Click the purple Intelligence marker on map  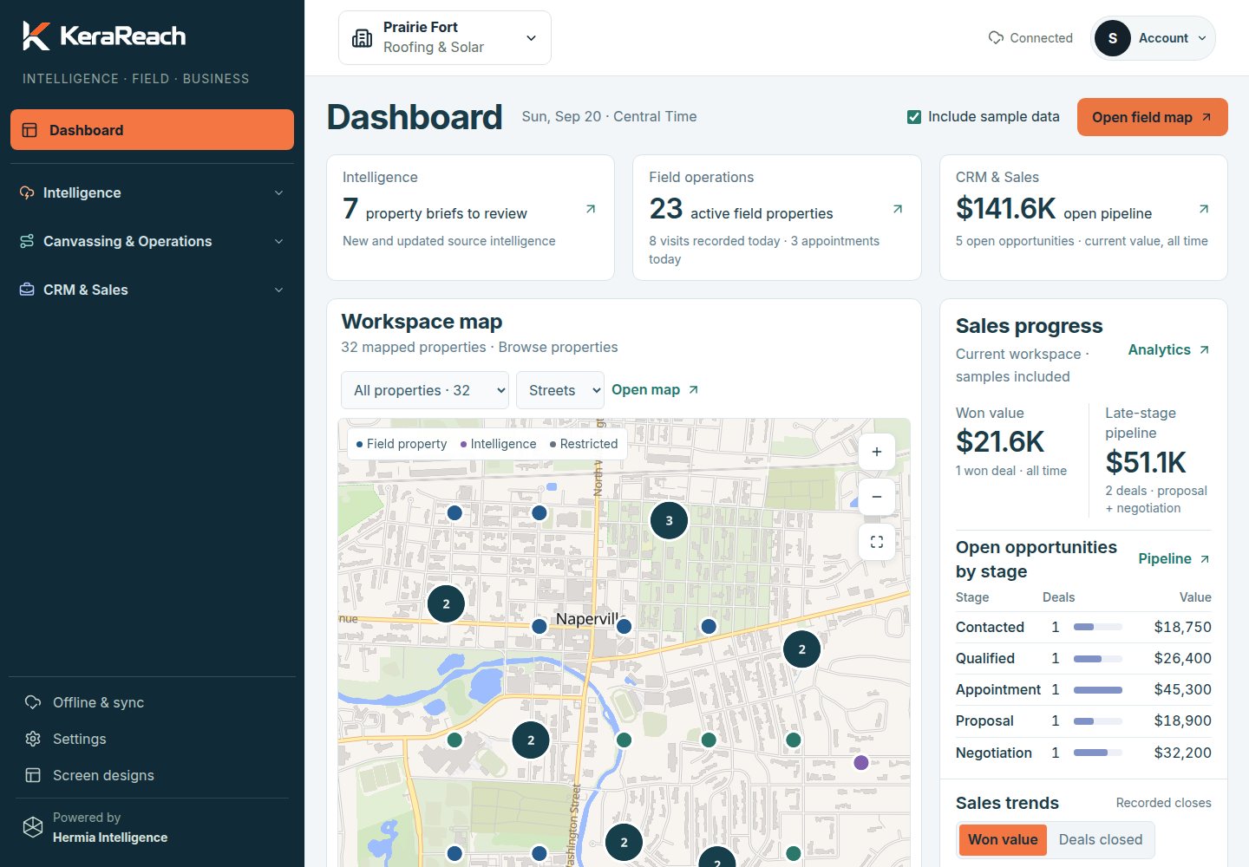860,762
